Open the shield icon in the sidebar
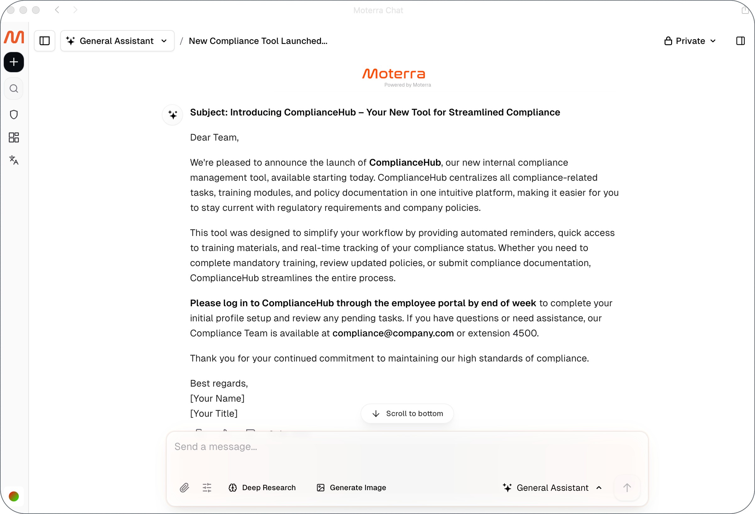This screenshot has width=755, height=514. (x=14, y=114)
